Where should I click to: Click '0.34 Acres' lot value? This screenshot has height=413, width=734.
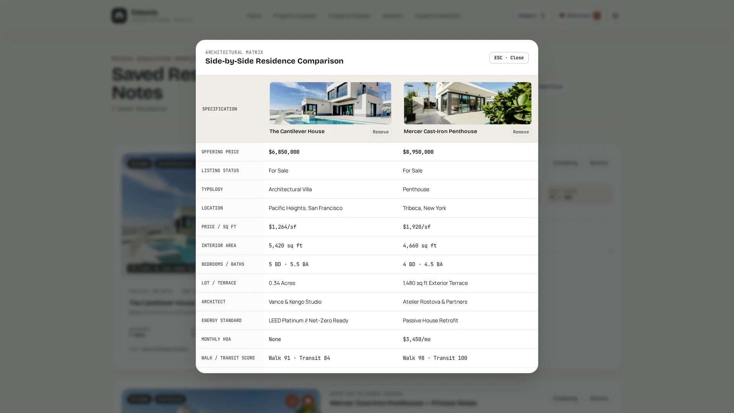pyautogui.click(x=282, y=283)
